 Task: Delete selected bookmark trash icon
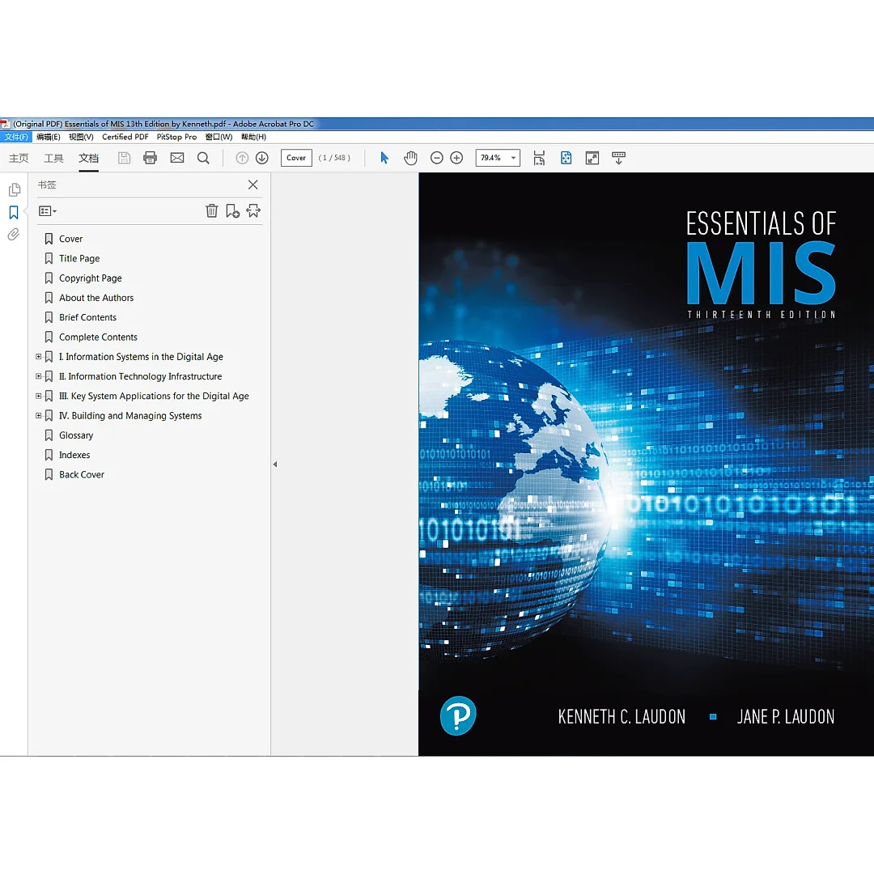(212, 210)
